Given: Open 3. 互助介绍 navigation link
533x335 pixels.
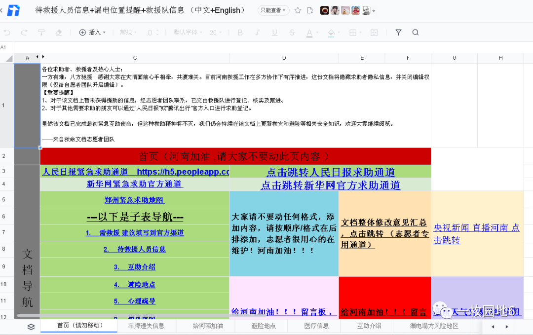Looking at the screenshot, I should pos(135,267).
